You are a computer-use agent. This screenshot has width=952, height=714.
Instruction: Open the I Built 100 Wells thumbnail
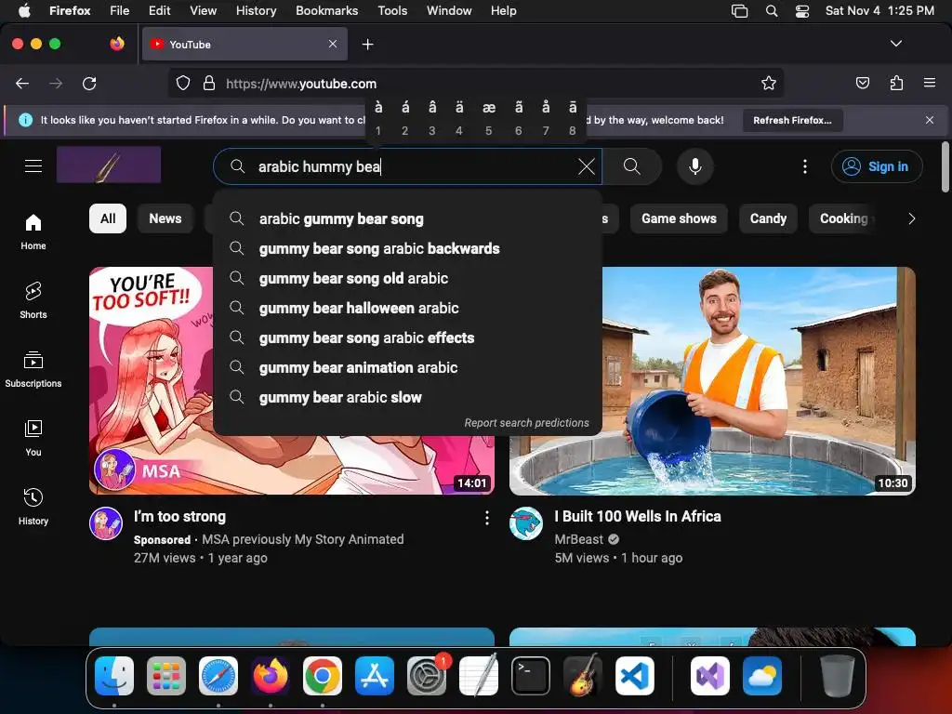pos(712,380)
